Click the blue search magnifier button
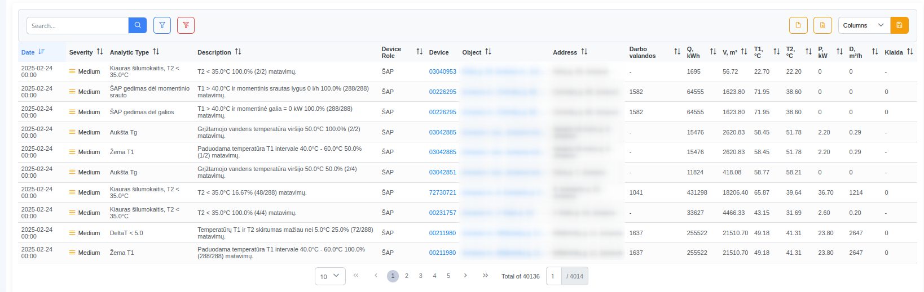 point(138,25)
